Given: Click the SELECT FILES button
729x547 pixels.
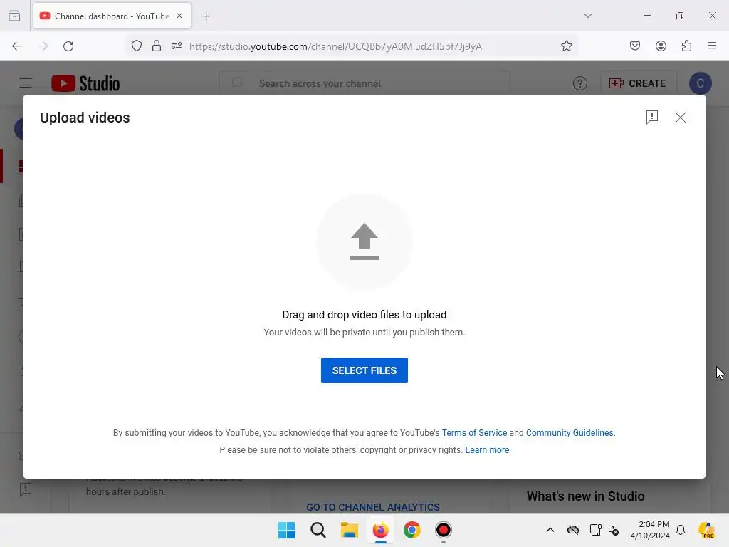Looking at the screenshot, I should tap(364, 370).
